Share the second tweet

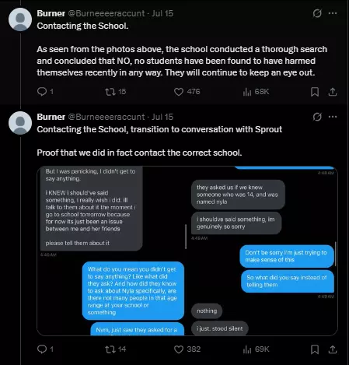[333, 349]
